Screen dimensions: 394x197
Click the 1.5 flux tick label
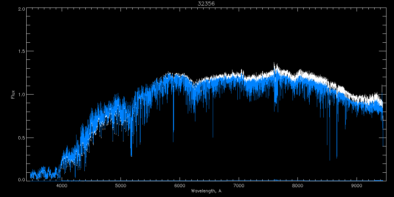(21, 52)
